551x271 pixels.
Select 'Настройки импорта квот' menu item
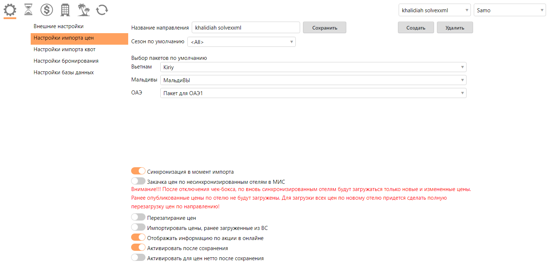click(65, 49)
